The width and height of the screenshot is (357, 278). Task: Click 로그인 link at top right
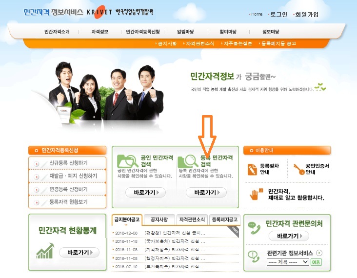tap(278, 15)
